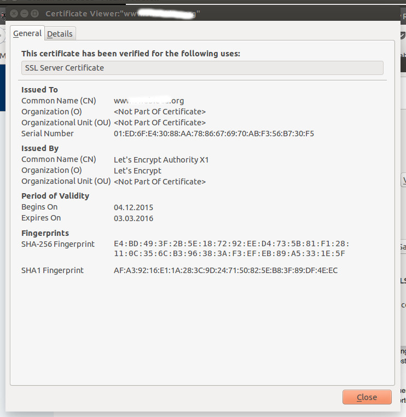Click the Expires On date 03.03.2016

pyautogui.click(x=134, y=218)
